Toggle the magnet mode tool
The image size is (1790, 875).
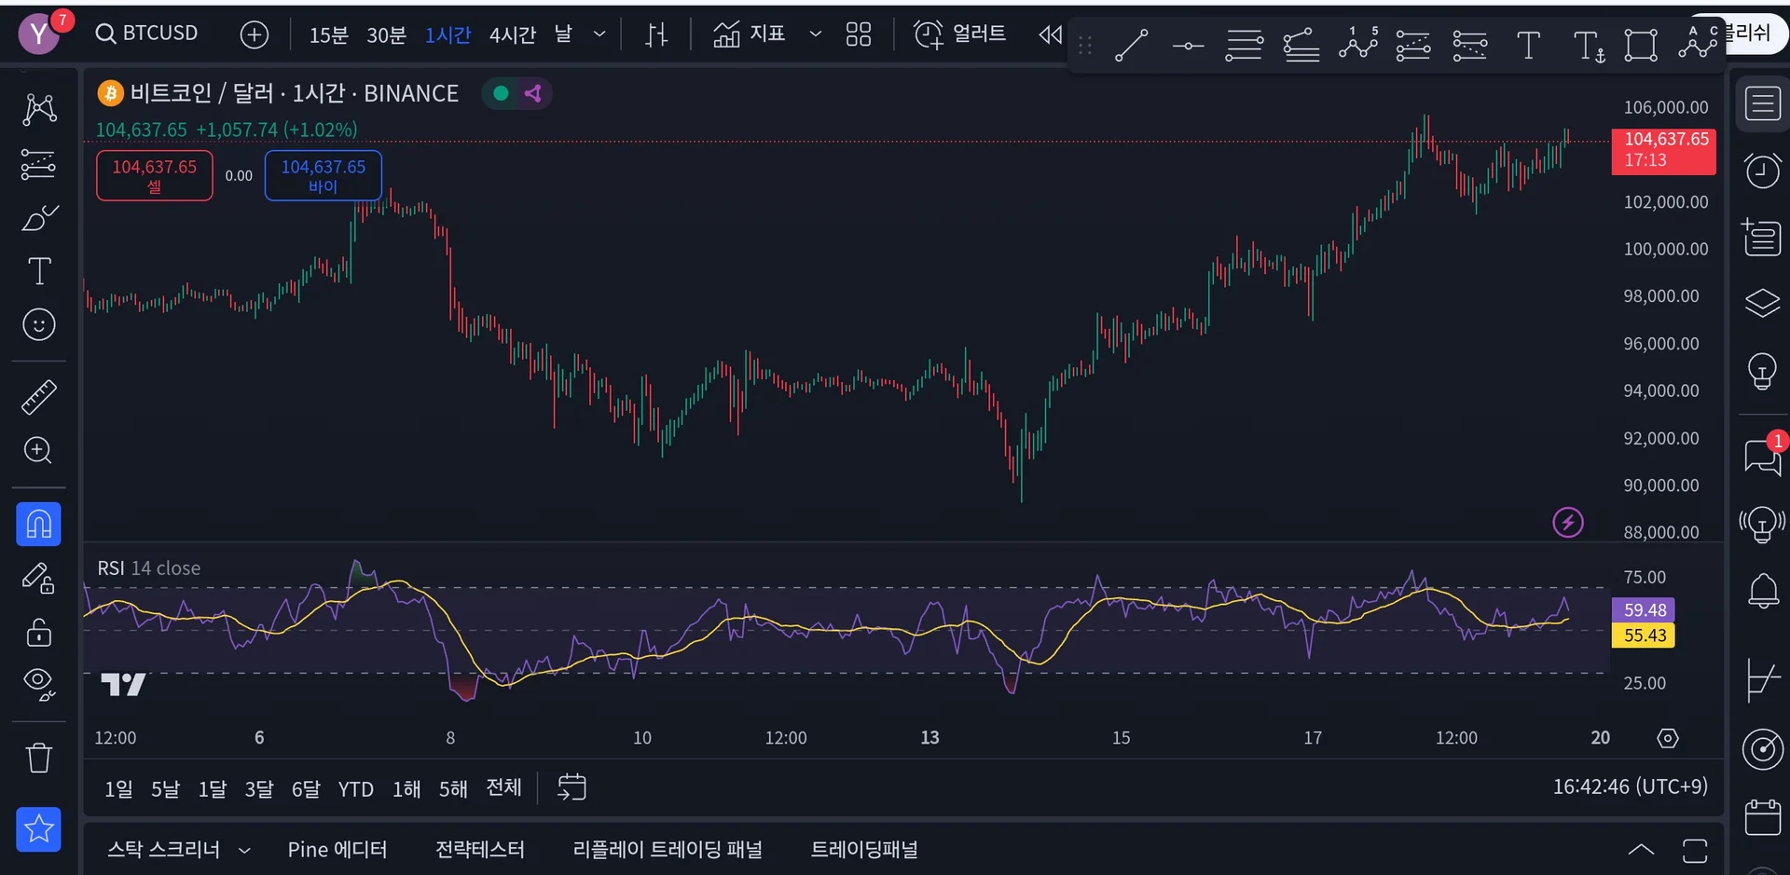[38, 524]
